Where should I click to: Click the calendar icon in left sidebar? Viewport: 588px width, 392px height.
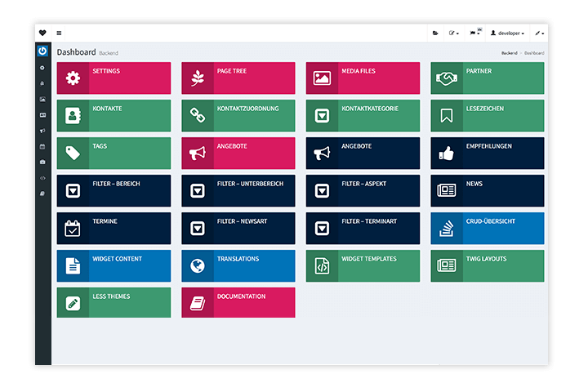pos(42,146)
